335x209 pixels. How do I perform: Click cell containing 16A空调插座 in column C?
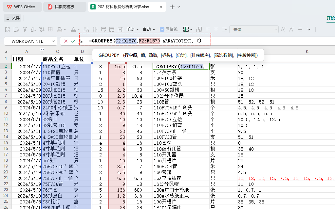click(57, 78)
